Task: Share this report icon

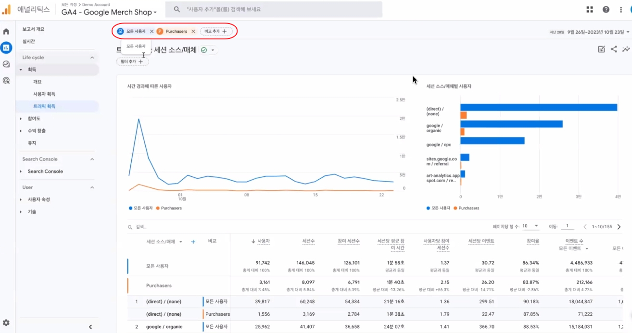Action: coord(614,49)
